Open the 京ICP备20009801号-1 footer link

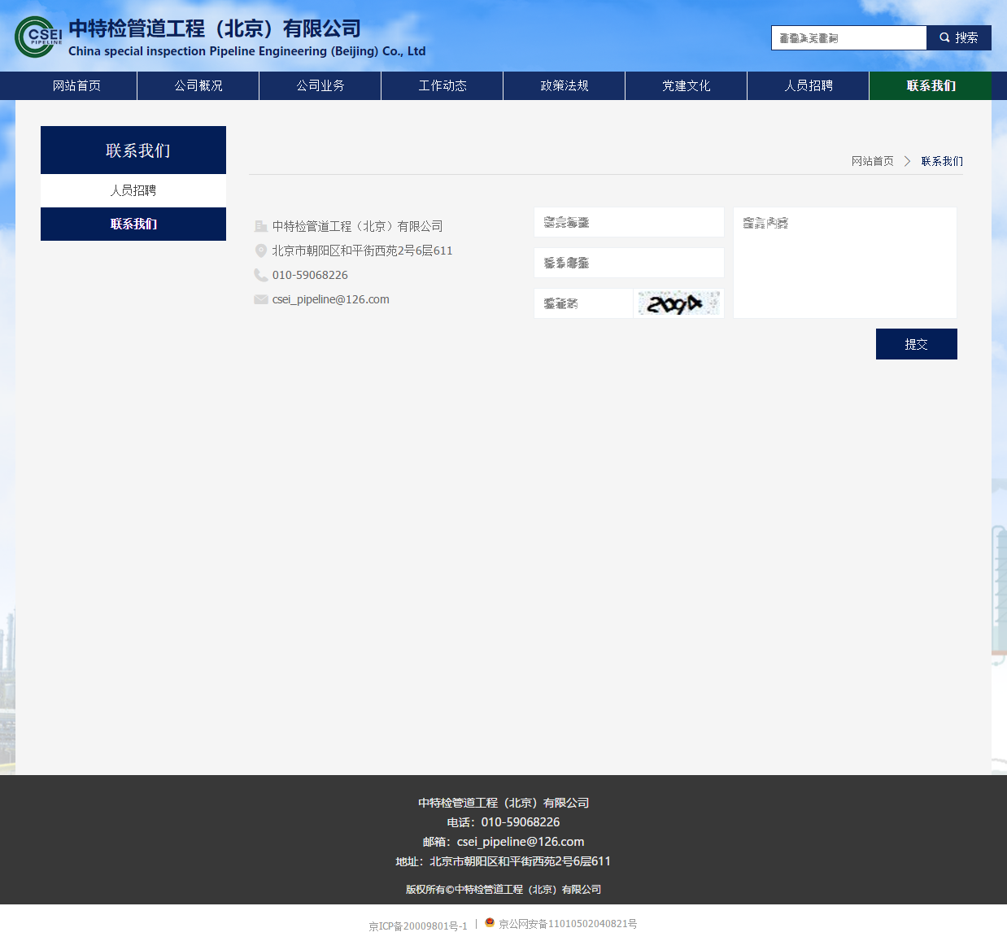click(418, 926)
